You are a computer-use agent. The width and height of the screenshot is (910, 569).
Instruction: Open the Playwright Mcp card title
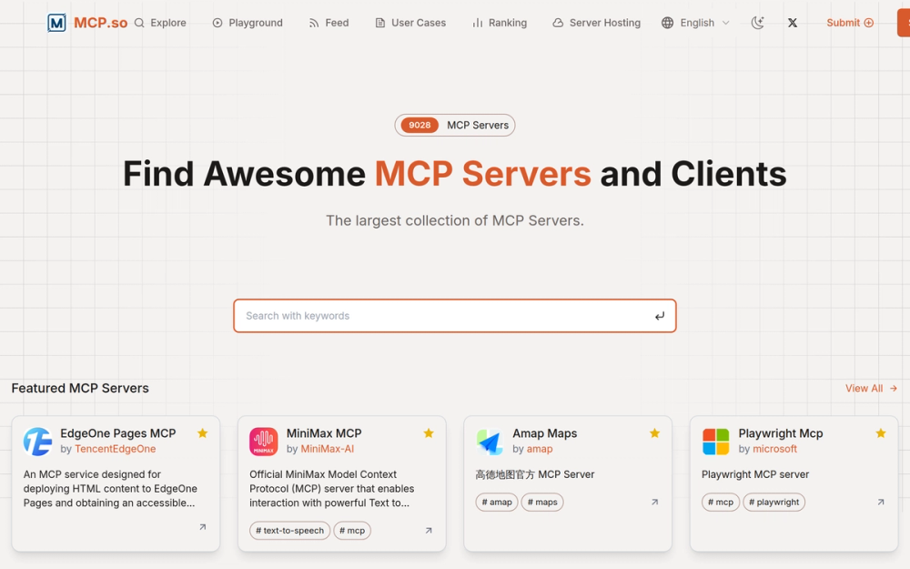coord(781,433)
